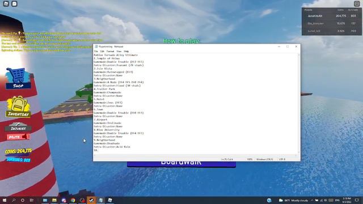
Task: Click the 'Extra Disaster:Flood (50 studs)' line
Action: coord(117,86)
